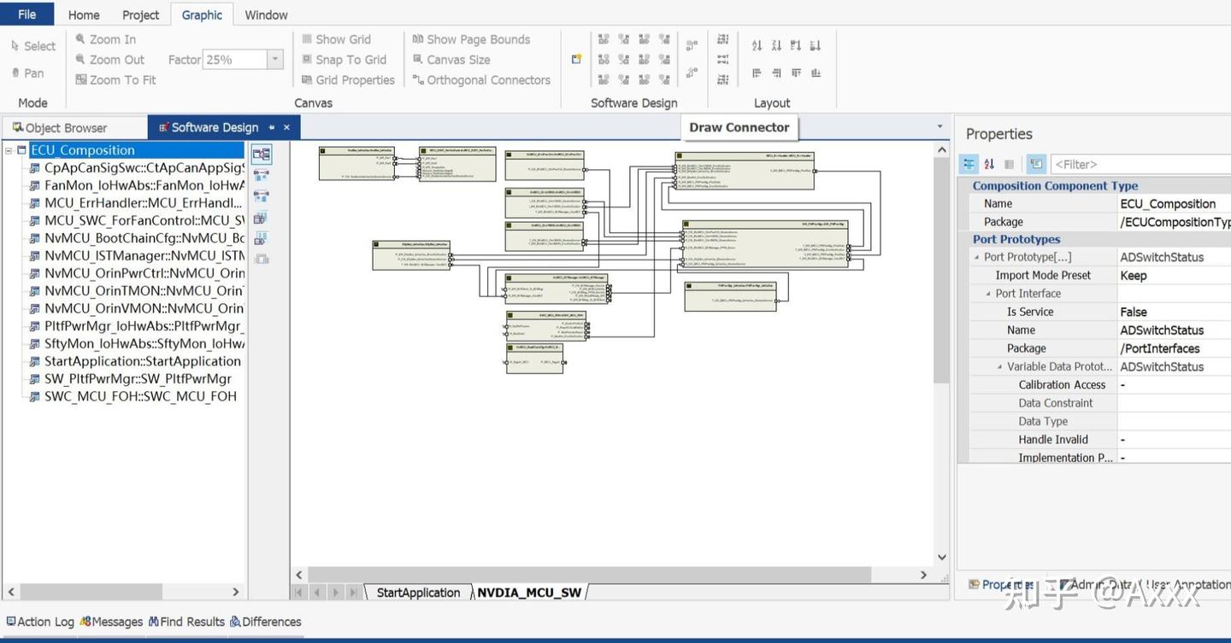Screen dimensions: 1231x643
Task: Collapse the Port Interface property group
Action: 988,293
